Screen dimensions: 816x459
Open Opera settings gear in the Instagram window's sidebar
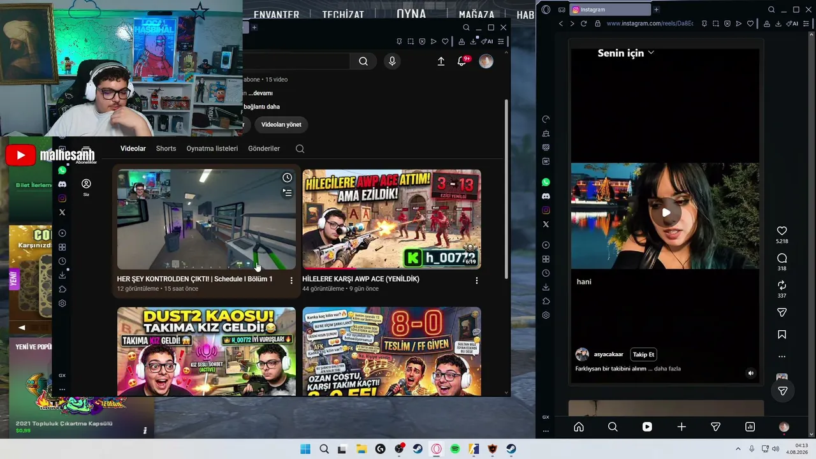(546, 316)
